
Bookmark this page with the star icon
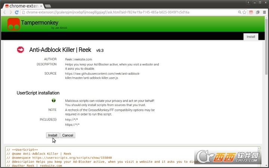pyautogui.click(x=244, y=12)
